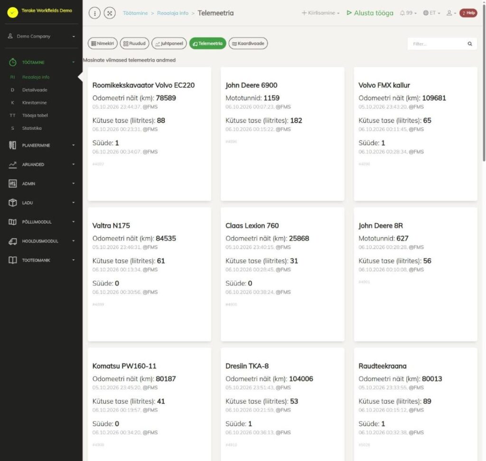Click the Hooldusmoodul truck icon
486x461 pixels.
point(13,241)
